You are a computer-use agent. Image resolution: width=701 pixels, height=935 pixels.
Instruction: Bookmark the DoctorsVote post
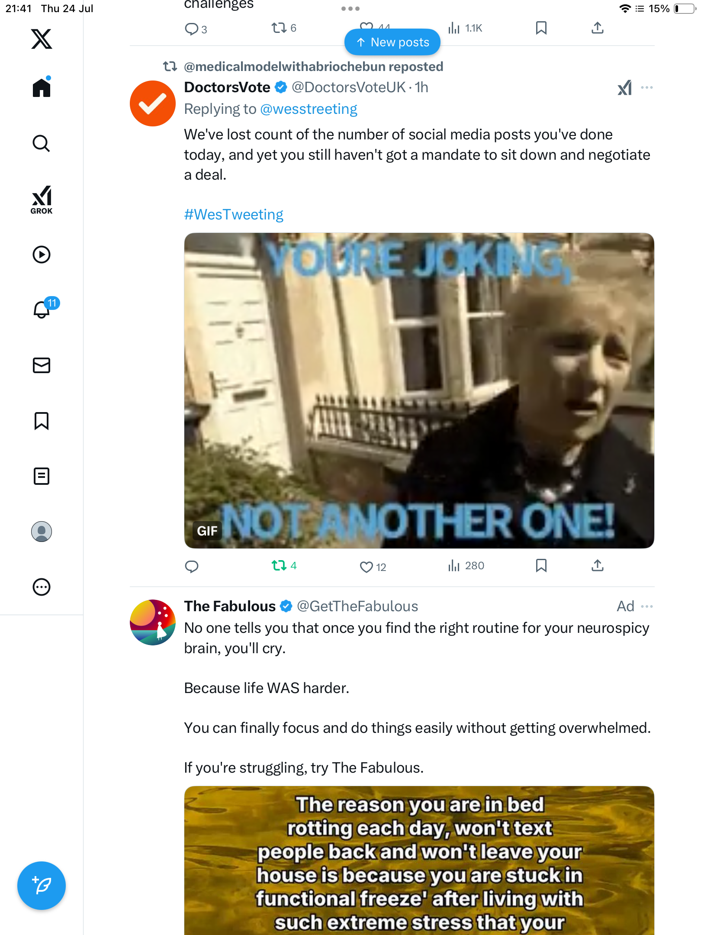pos(541,566)
